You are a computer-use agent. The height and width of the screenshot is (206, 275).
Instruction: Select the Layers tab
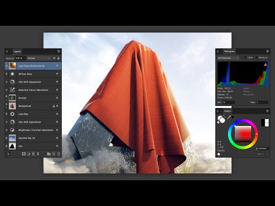click(x=17, y=51)
